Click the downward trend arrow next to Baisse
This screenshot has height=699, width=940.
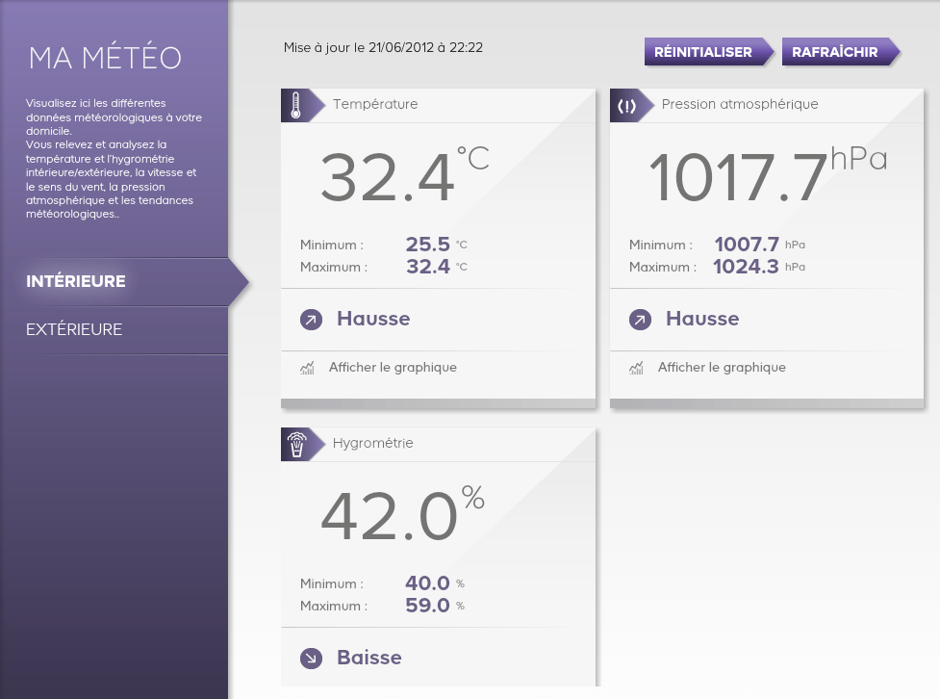point(311,659)
